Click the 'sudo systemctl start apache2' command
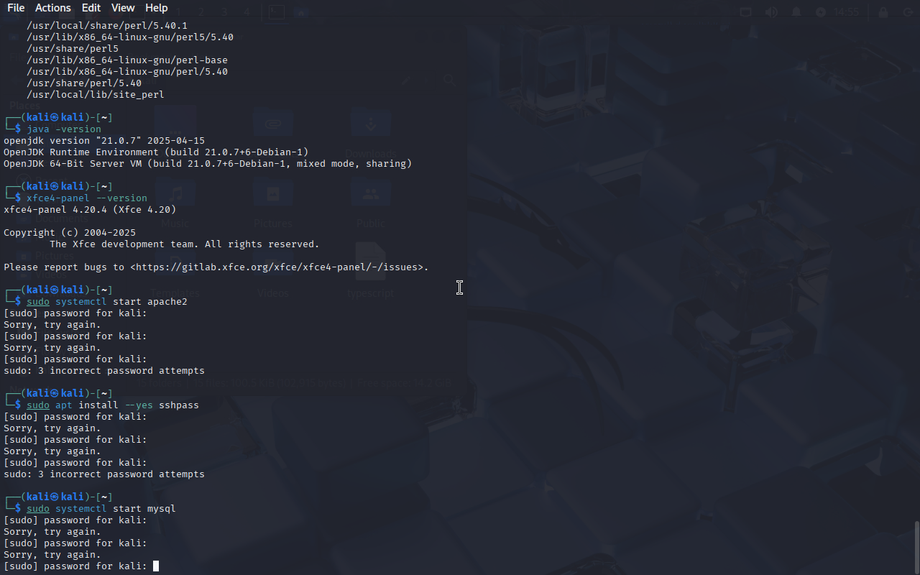The height and width of the screenshot is (575, 920). pos(107,302)
